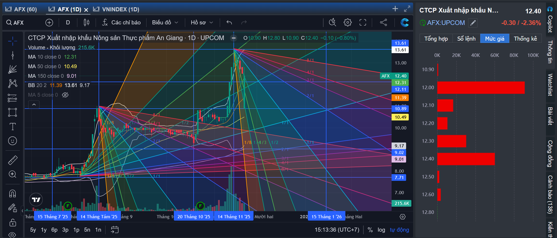The width and height of the screenshot is (557, 238).
Task: Redo the chart action
Action: click(244, 22)
